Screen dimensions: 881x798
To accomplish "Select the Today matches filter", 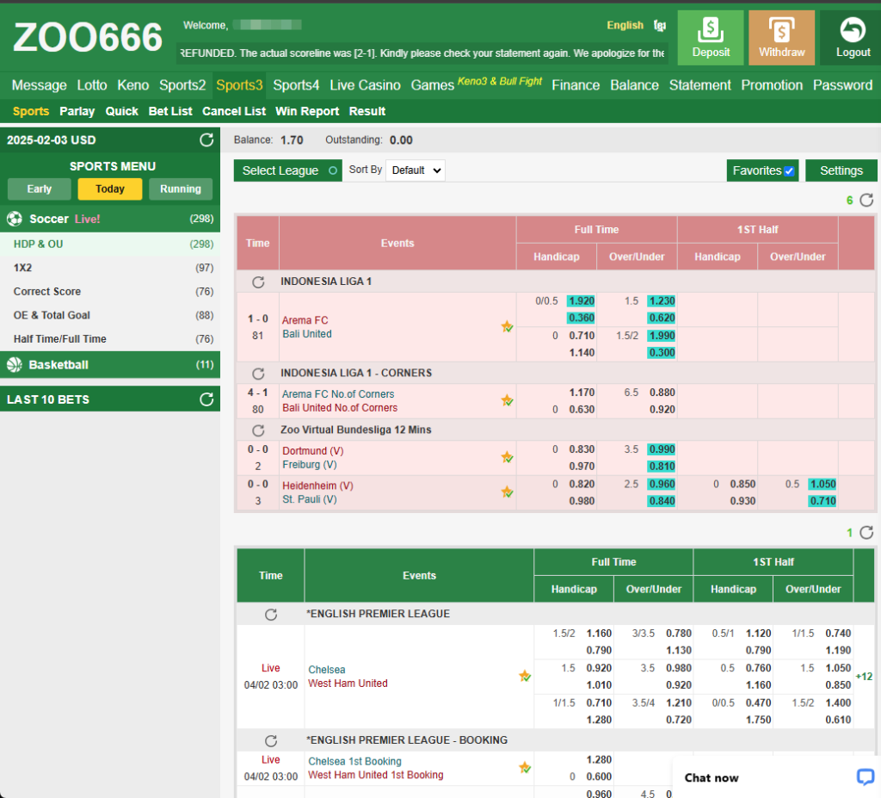I will (x=110, y=189).
